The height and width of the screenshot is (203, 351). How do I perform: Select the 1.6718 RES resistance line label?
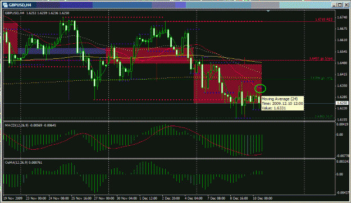(324, 20)
